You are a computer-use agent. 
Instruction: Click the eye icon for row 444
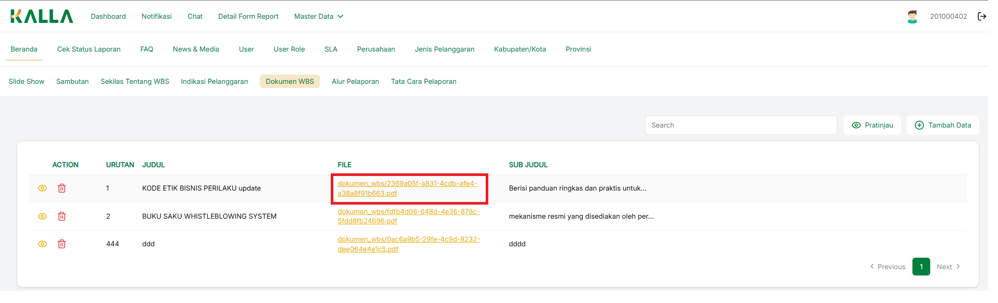pos(43,244)
